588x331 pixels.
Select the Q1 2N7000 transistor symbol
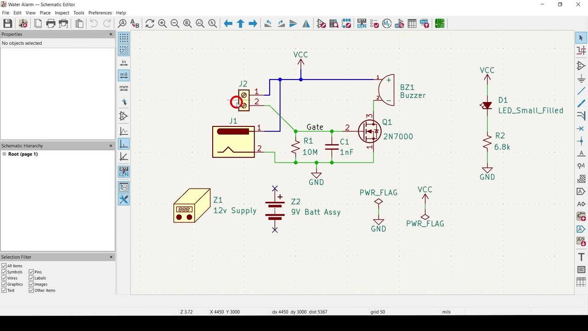(370, 131)
